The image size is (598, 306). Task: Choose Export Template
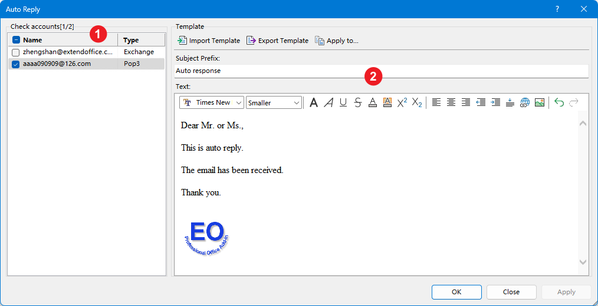pyautogui.click(x=277, y=41)
